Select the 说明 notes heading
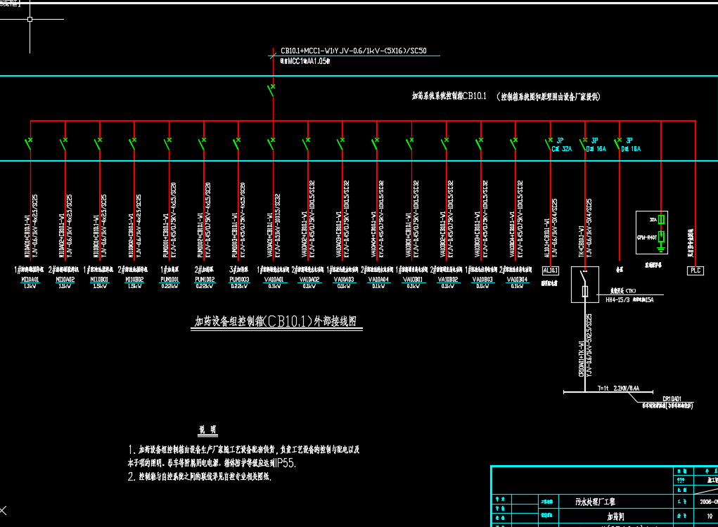The width and height of the screenshot is (718, 527). coord(207,429)
